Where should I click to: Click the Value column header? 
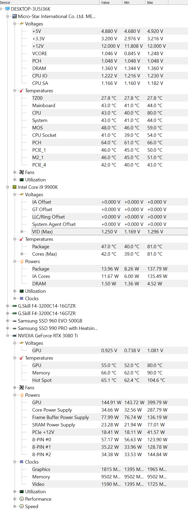(111, 2)
